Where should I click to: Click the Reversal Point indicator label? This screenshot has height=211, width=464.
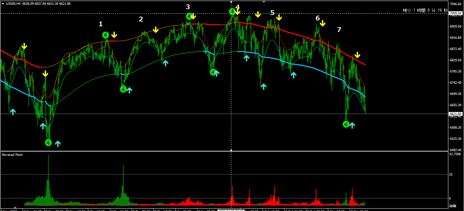coord(12,155)
